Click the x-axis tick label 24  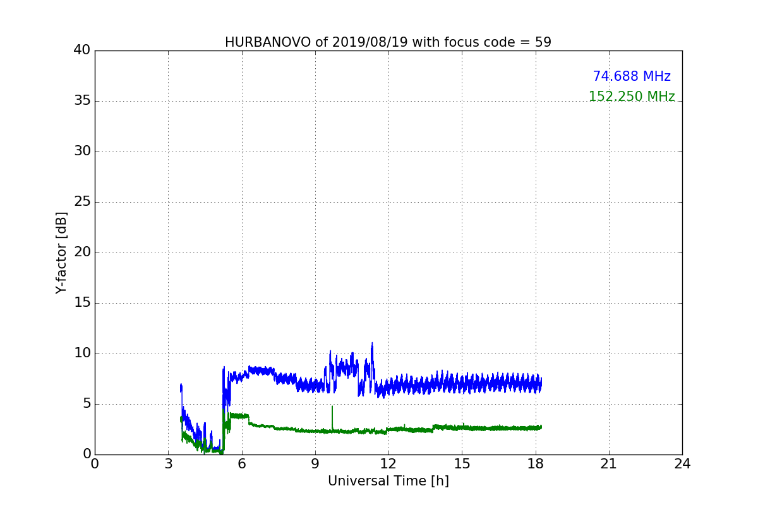click(682, 463)
